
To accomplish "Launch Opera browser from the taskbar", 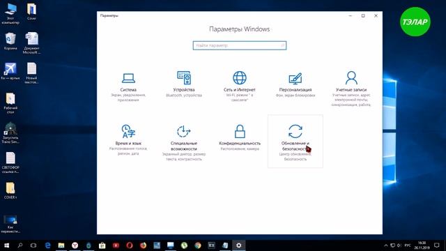I will click(x=130, y=245).
